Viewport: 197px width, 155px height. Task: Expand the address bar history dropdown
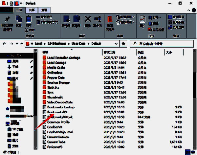(x=117, y=44)
